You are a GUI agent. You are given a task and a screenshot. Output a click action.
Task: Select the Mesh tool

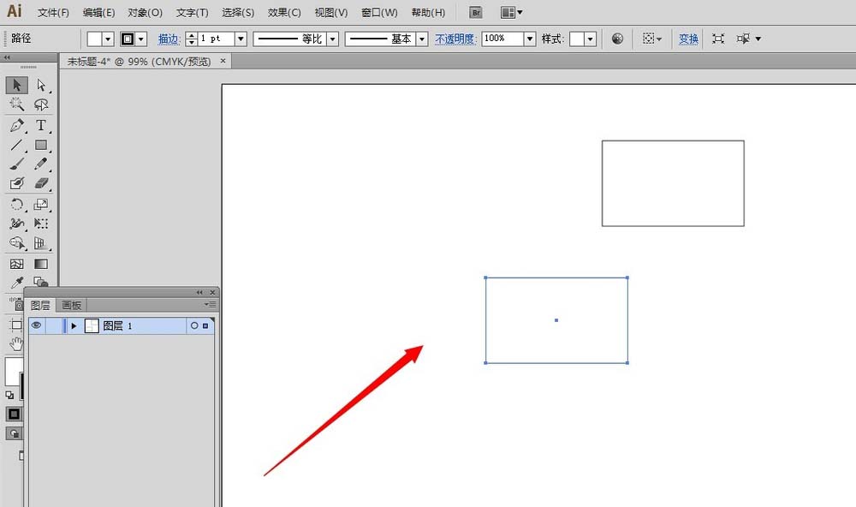(17, 264)
